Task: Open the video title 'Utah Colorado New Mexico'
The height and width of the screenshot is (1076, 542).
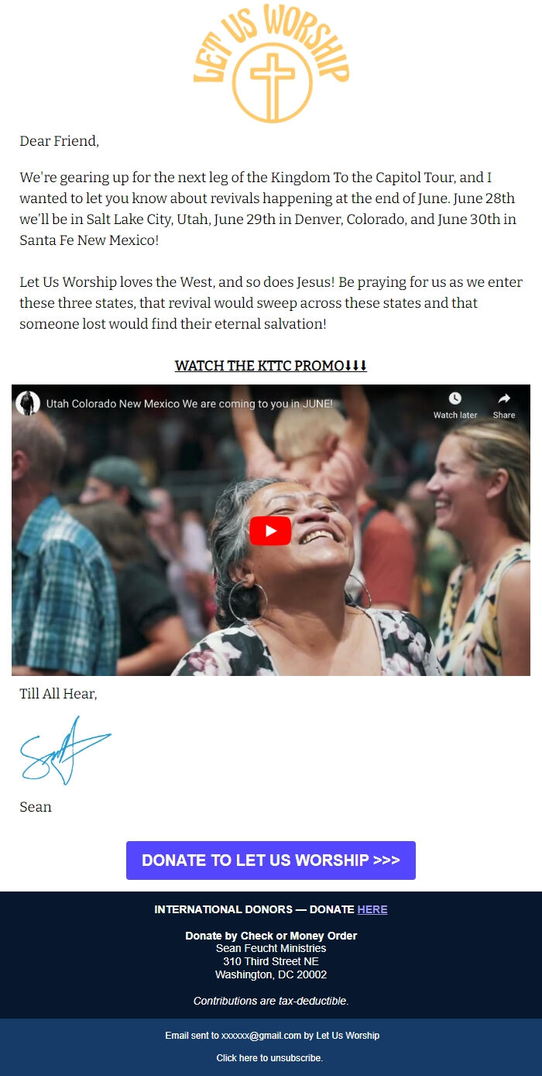Action: [x=190, y=404]
